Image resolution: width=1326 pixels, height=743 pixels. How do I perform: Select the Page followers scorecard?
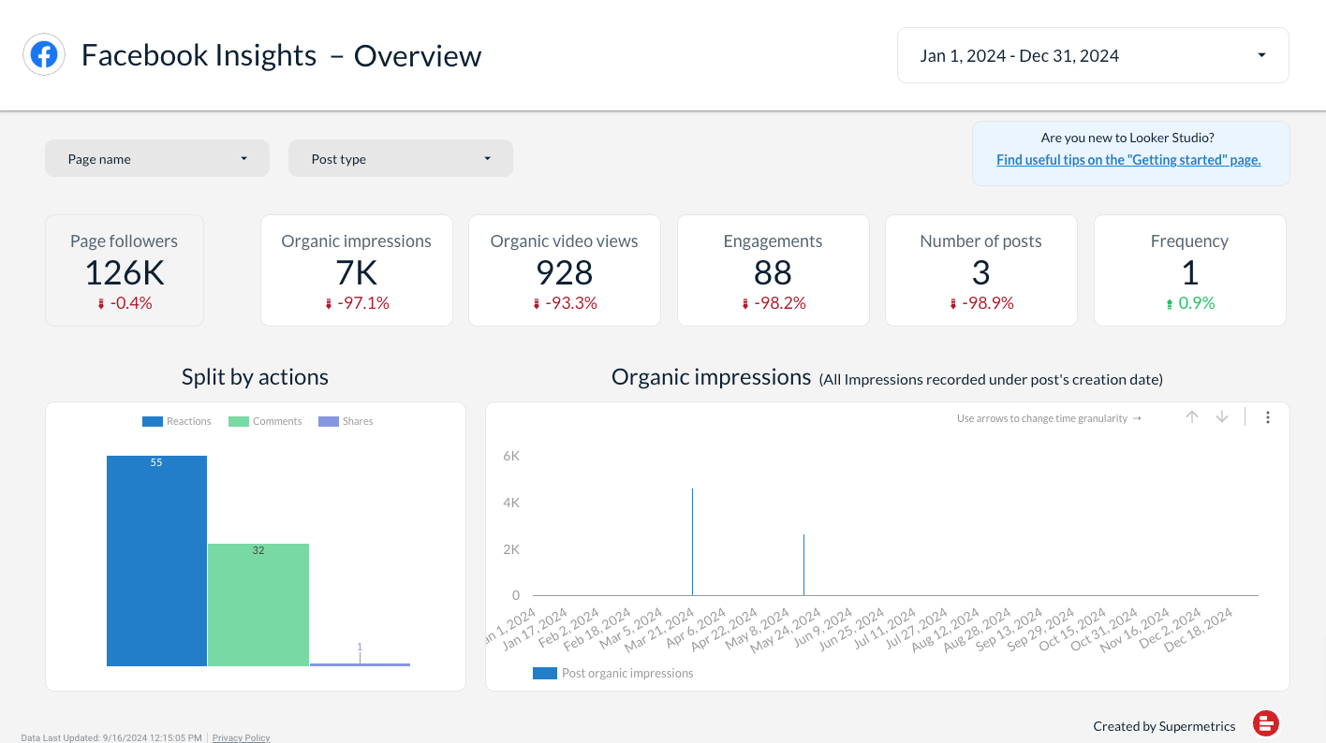(125, 271)
